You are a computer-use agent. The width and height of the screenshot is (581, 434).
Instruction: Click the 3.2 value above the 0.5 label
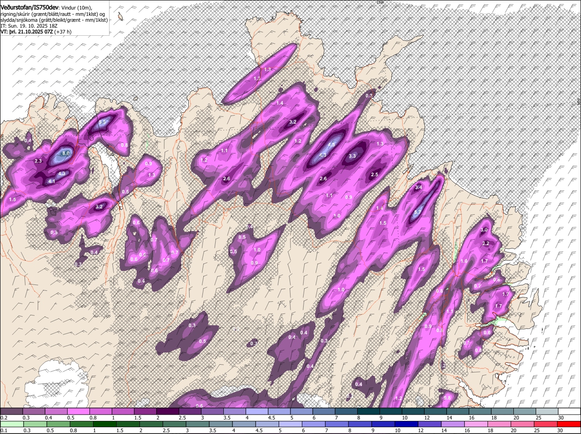[x=99, y=207]
